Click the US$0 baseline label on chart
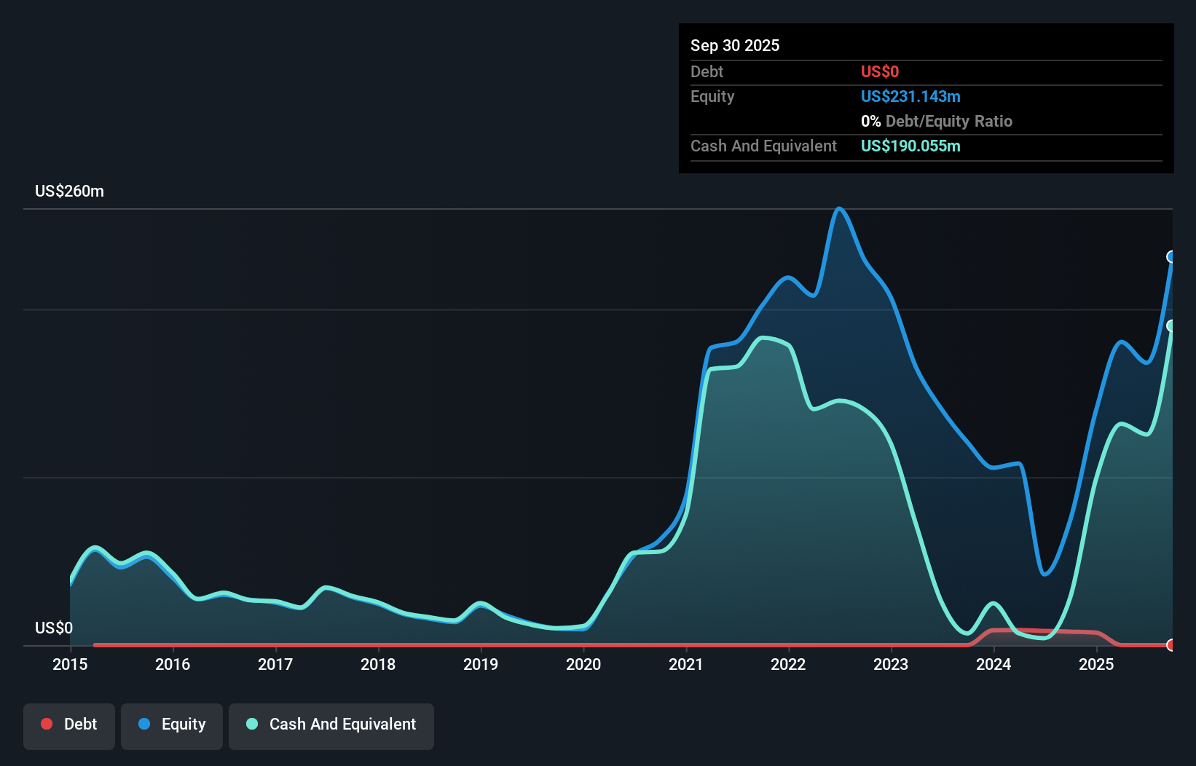Viewport: 1196px width, 766px height. (53, 627)
